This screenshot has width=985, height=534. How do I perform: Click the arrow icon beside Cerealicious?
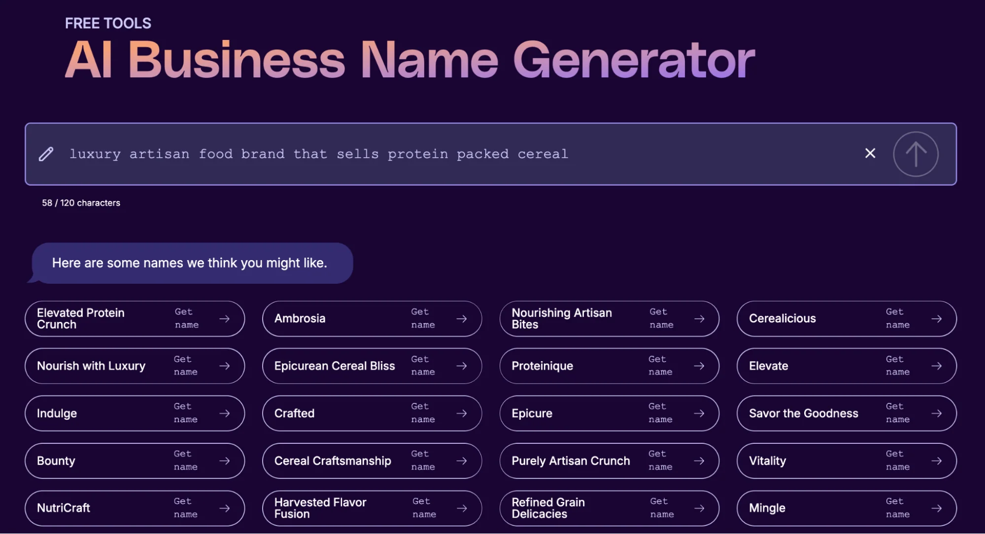click(937, 319)
